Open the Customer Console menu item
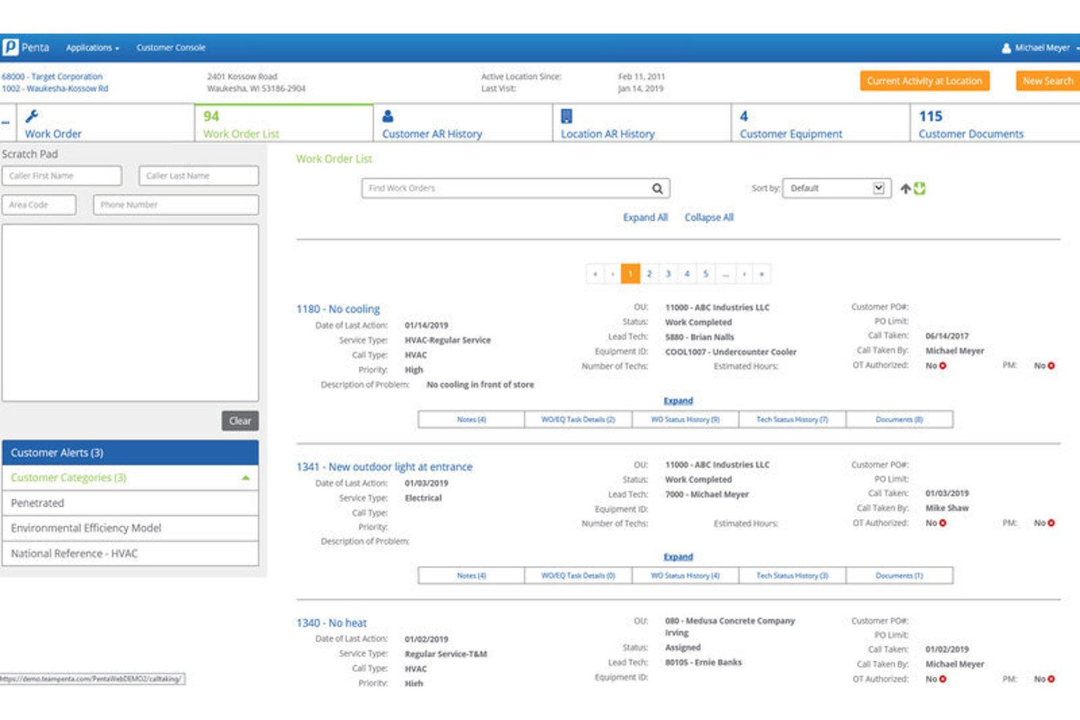1080x720 pixels. pos(171,48)
